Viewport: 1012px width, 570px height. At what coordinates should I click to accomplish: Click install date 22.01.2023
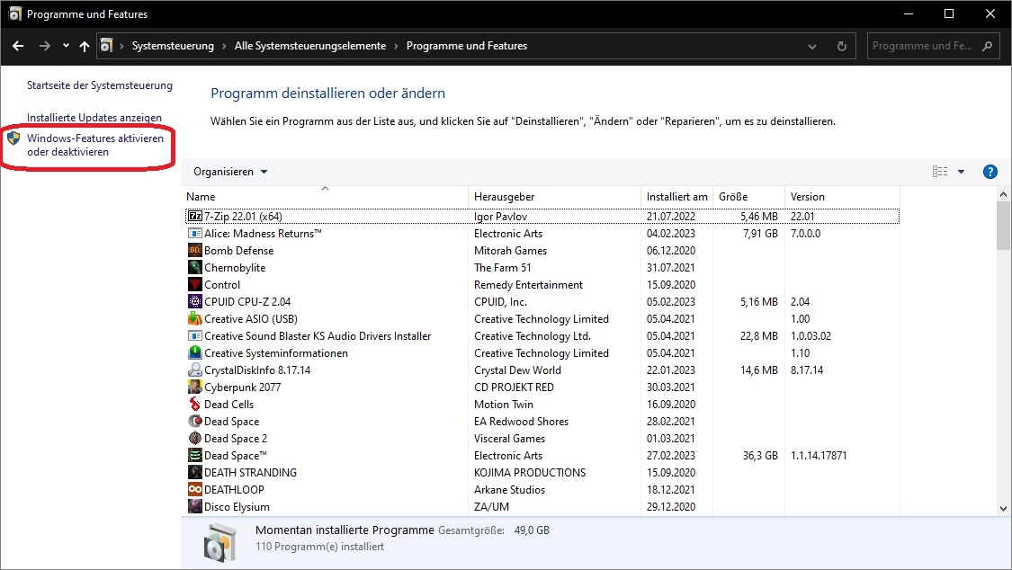pos(671,370)
